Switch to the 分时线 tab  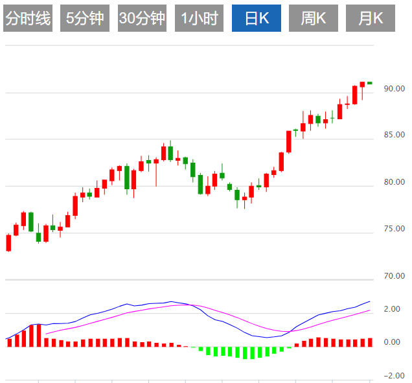28,19
